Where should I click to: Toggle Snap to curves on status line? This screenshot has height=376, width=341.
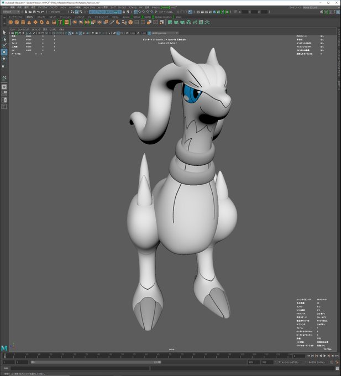coord(140,12)
